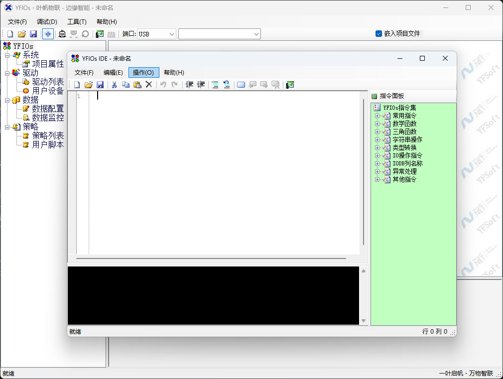Open 文件(F) menu in main YFIOs window
This screenshot has width=503, height=379.
tap(17, 22)
